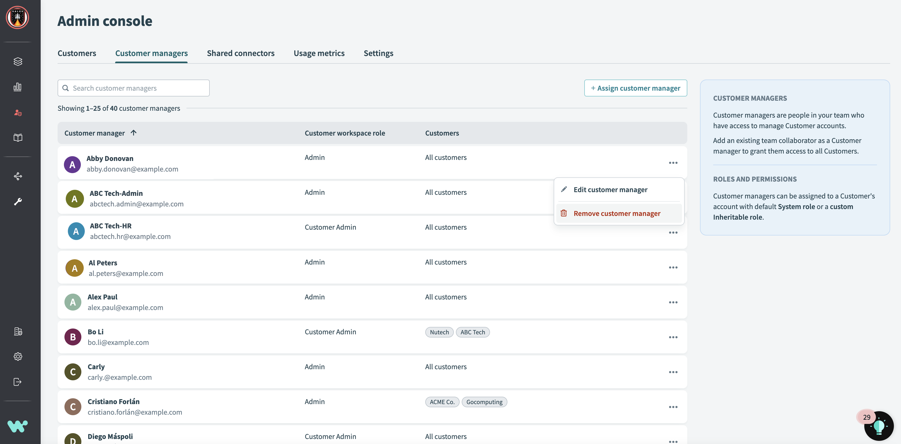Switch to the Usage metrics tab

click(319, 53)
